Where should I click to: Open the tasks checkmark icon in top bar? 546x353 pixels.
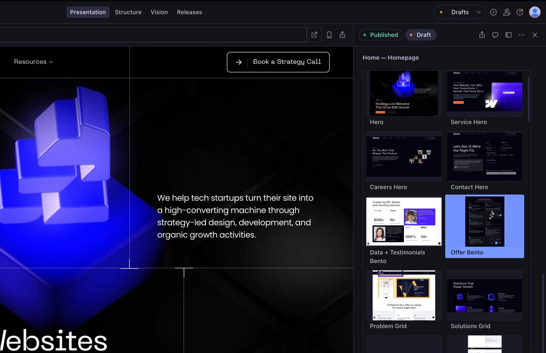(493, 12)
